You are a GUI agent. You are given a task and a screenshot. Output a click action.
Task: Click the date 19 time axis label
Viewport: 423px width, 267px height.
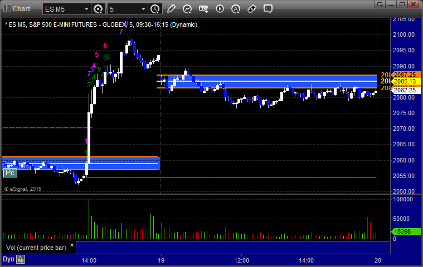[x=161, y=260]
